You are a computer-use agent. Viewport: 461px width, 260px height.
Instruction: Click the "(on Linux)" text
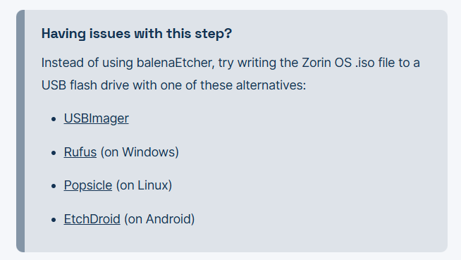click(144, 186)
